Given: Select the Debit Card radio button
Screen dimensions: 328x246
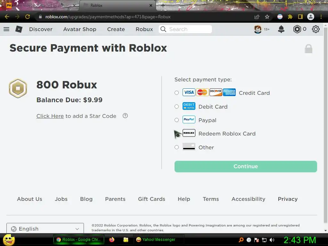Looking at the screenshot, I should (x=176, y=106).
